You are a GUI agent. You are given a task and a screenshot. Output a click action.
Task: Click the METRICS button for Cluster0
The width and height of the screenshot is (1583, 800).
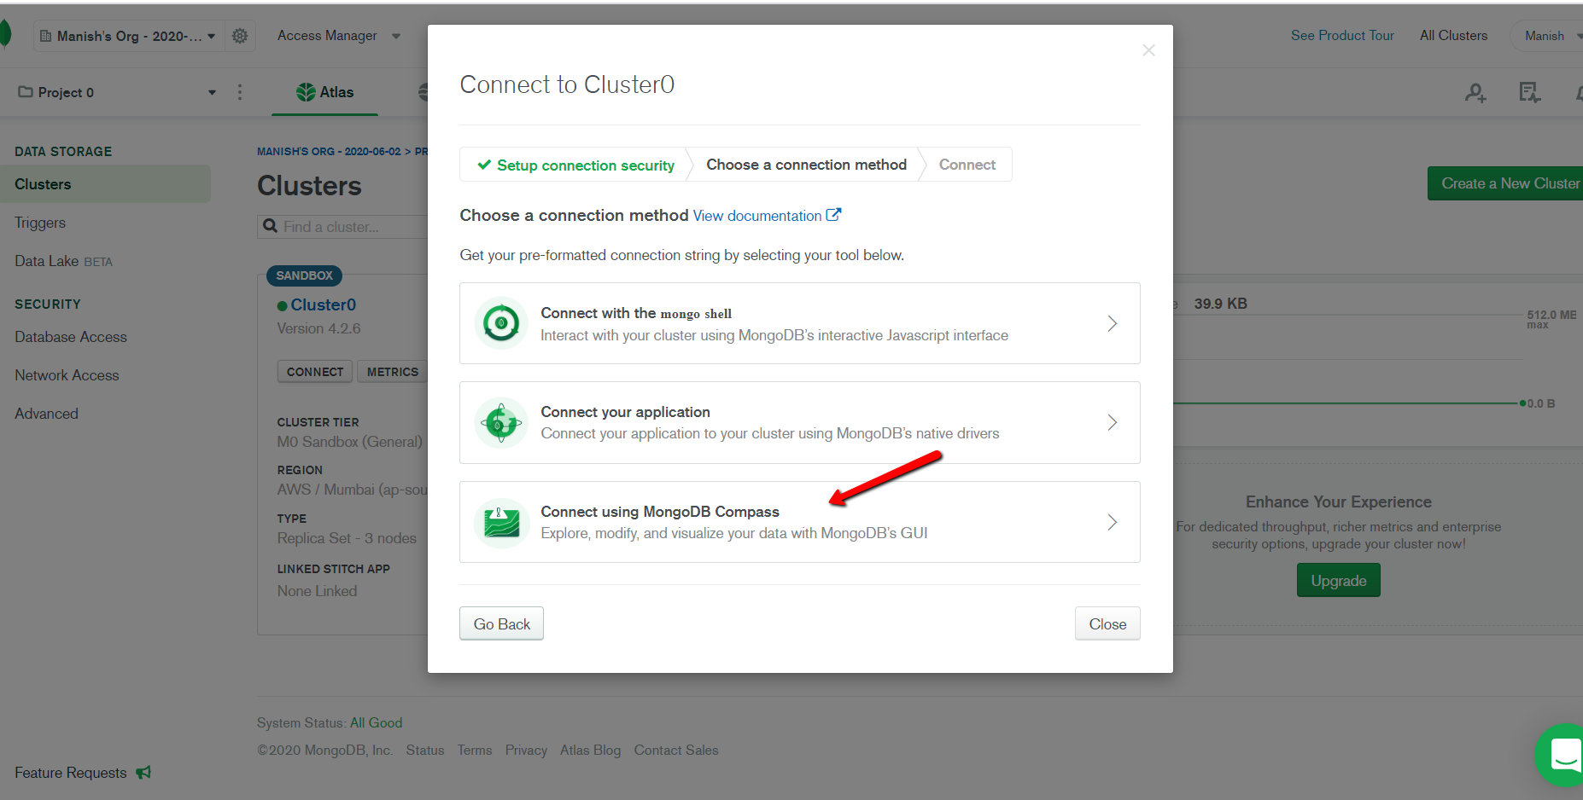392,372
